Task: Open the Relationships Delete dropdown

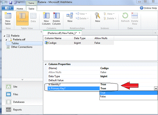Action: (x=82, y=18)
